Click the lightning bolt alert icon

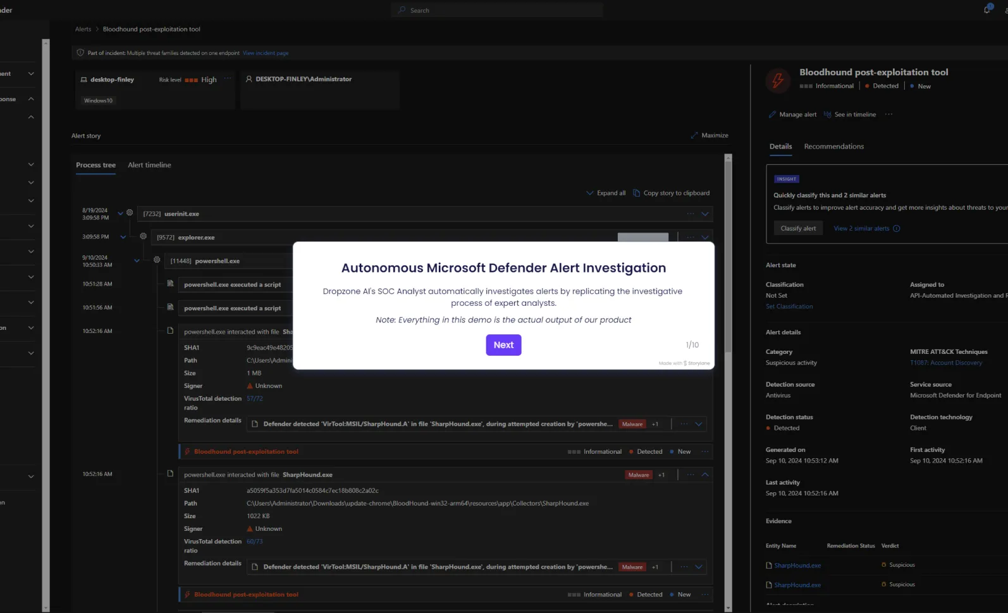click(778, 80)
